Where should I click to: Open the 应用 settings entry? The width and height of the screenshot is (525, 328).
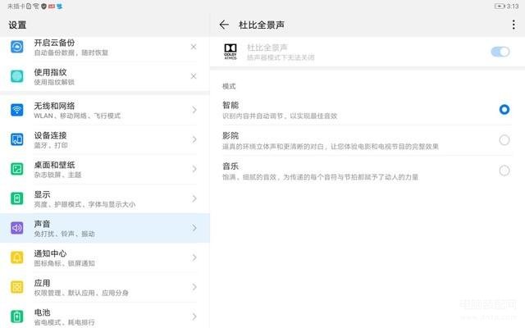105,287
